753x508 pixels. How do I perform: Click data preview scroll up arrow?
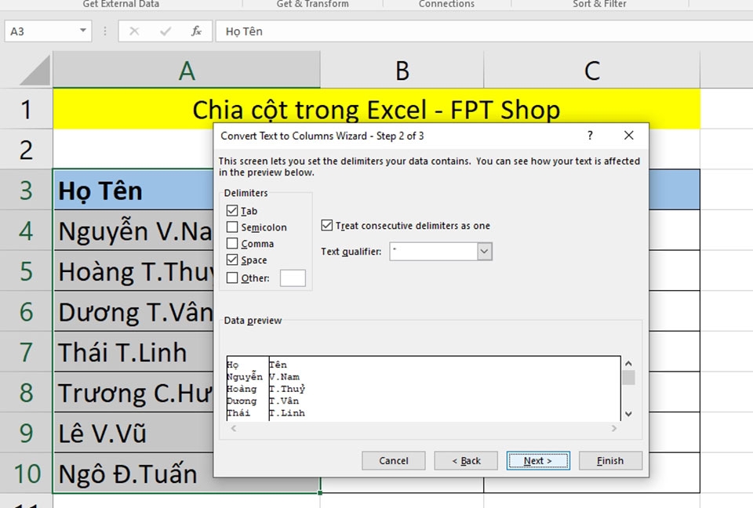(628, 364)
